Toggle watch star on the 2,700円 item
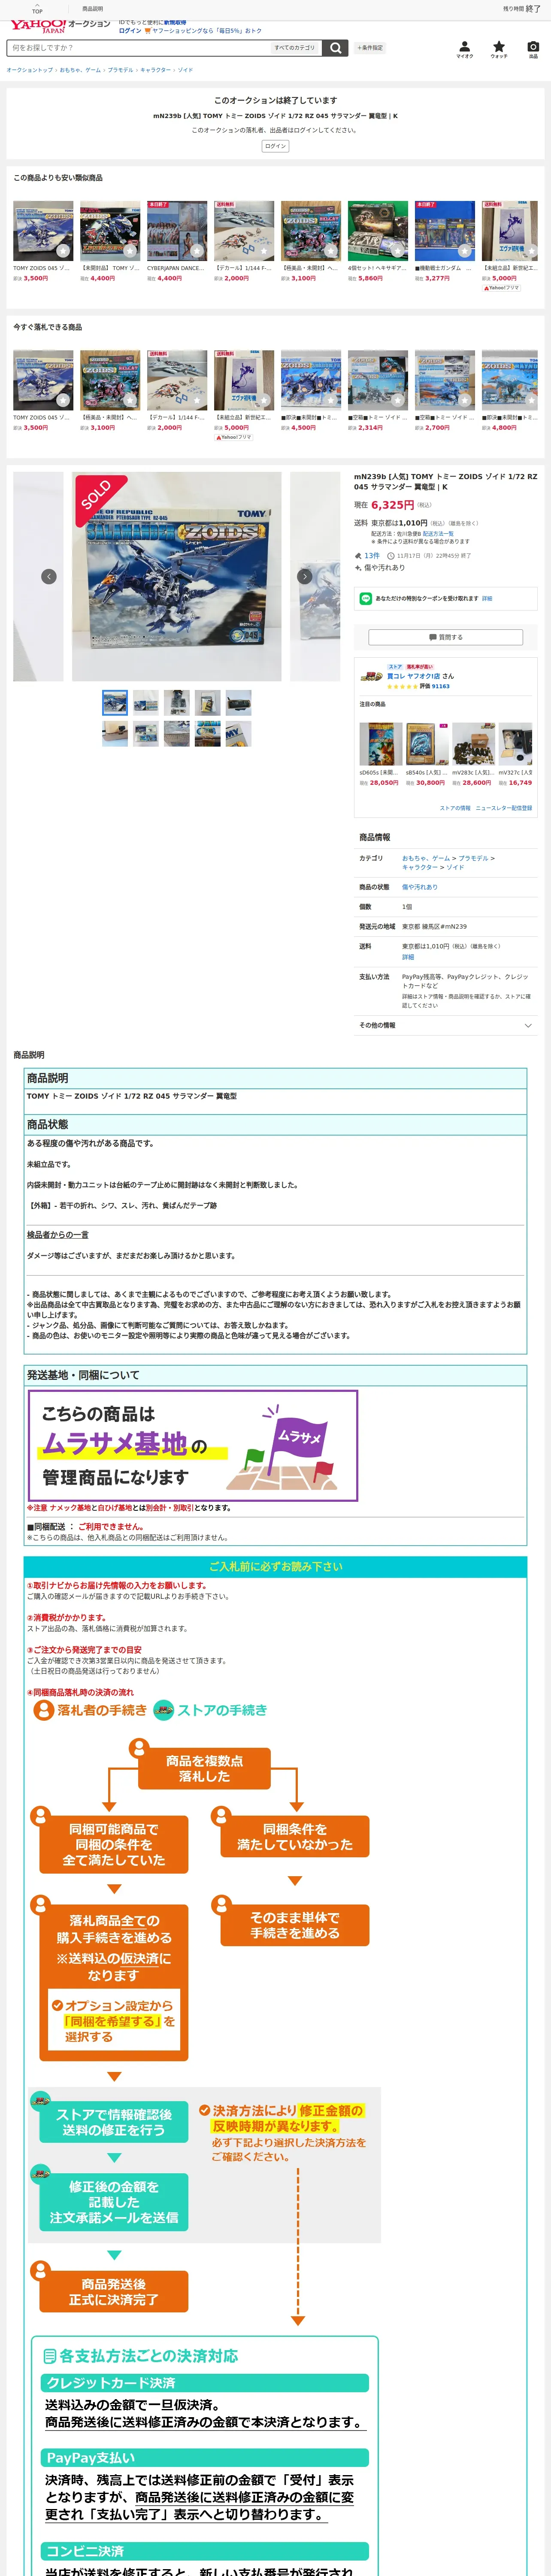 coord(465,400)
